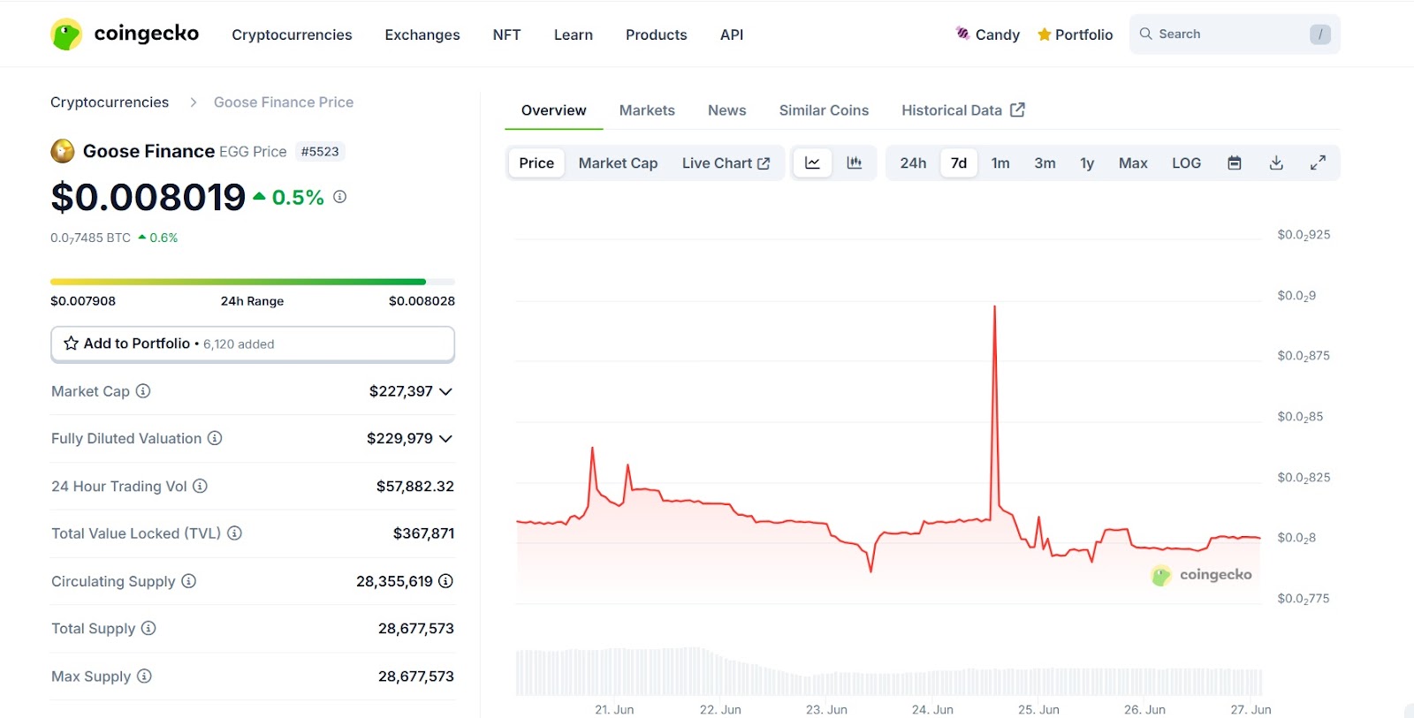Switch to the Similar Coins tab
The height and width of the screenshot is (718, 1414).
click(824, 110)
